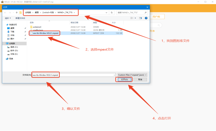Open the recent locations dropdown next to Forward arrow
Image resolution: width=216 pixels, height=131 pixels.
tap(13, 13)
